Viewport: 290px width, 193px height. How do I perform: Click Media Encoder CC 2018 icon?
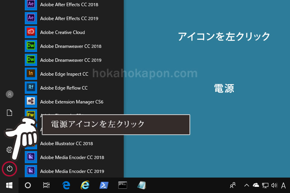tap(31, 157)
